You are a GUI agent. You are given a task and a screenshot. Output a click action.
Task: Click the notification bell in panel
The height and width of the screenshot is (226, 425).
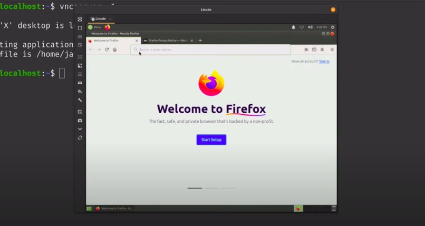(293, 27)
